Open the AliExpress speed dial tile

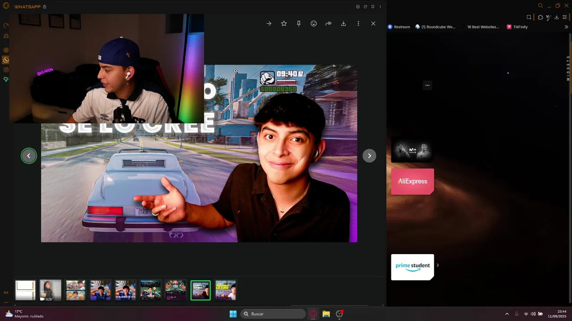pyautogui.click(x=412, y=181)
